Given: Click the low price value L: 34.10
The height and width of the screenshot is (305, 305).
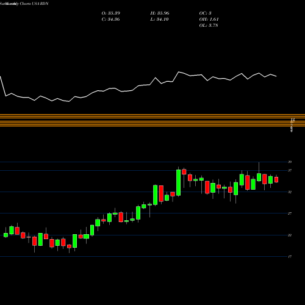Looking at the screenshot, I should [160, 20].
